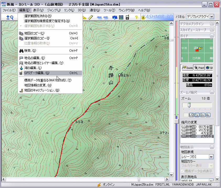The width and height of the screenshot is (221, 188).
Task: Select (山旅地図) 4万全国 scale
Action: (x=197, y=133)
